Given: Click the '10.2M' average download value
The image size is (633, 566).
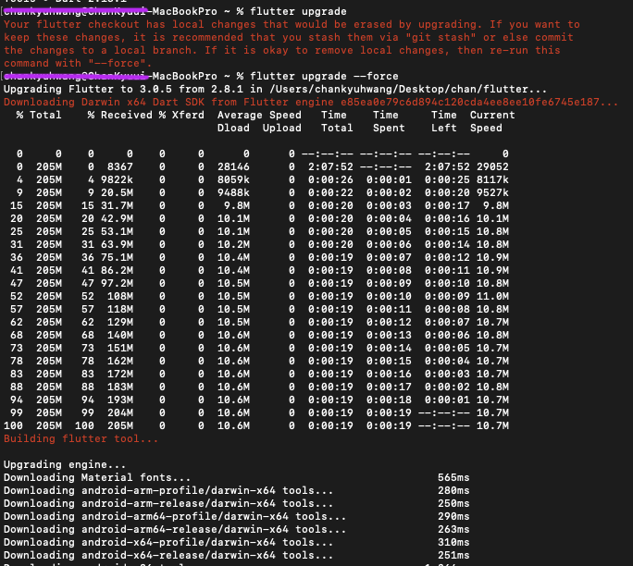Looking at the screenshot, I should [x=233, y=244].
